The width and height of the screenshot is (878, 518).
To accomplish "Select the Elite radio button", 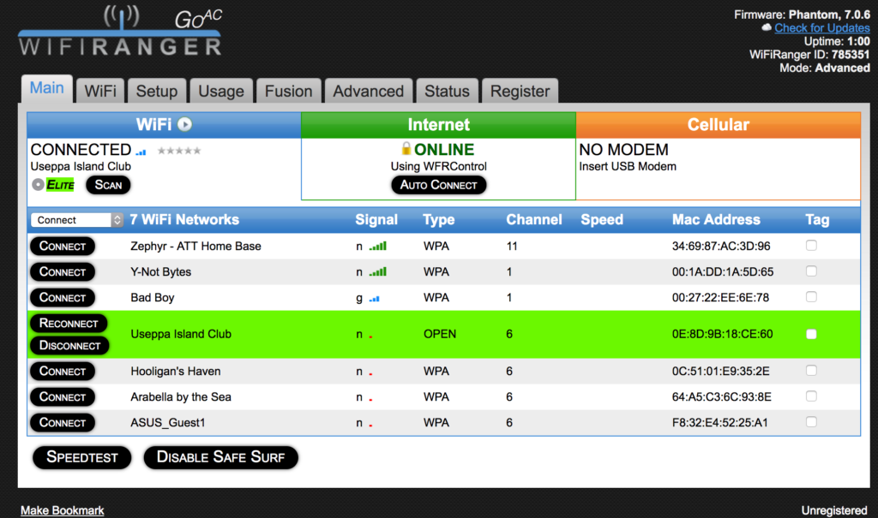I will pyautogui.click(x=38, y=185).
